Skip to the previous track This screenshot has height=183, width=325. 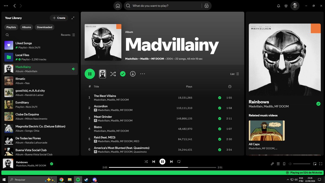pos(154,162)
